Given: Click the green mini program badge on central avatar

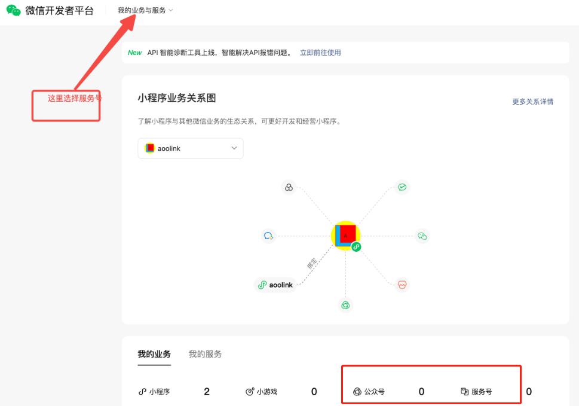Looking at the screenshot, I should [356, 247].
